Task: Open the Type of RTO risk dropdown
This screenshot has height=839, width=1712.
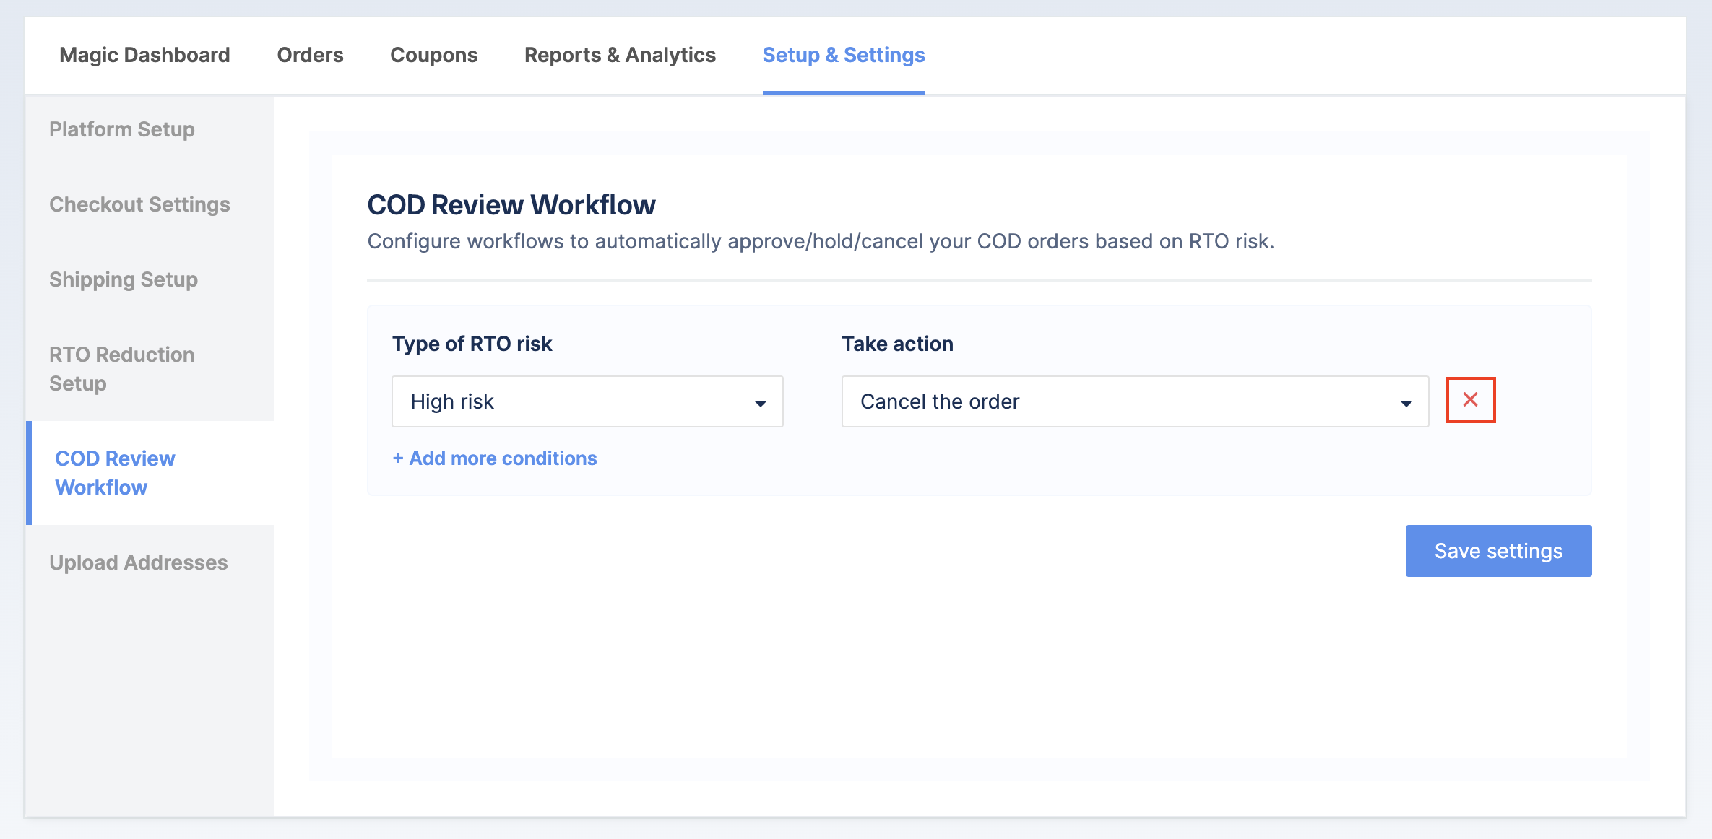Action: click(x=587, y=401)
